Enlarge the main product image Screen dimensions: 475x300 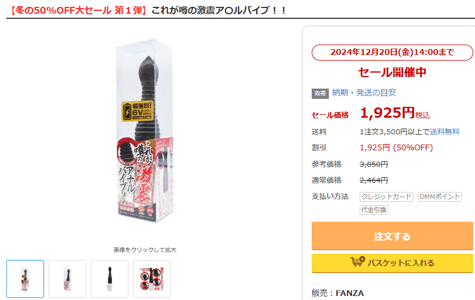click(x=145, y=130)
